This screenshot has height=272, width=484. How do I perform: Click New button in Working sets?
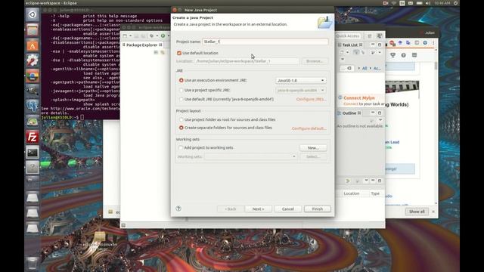pyautogui.click(x=313, y=148)
